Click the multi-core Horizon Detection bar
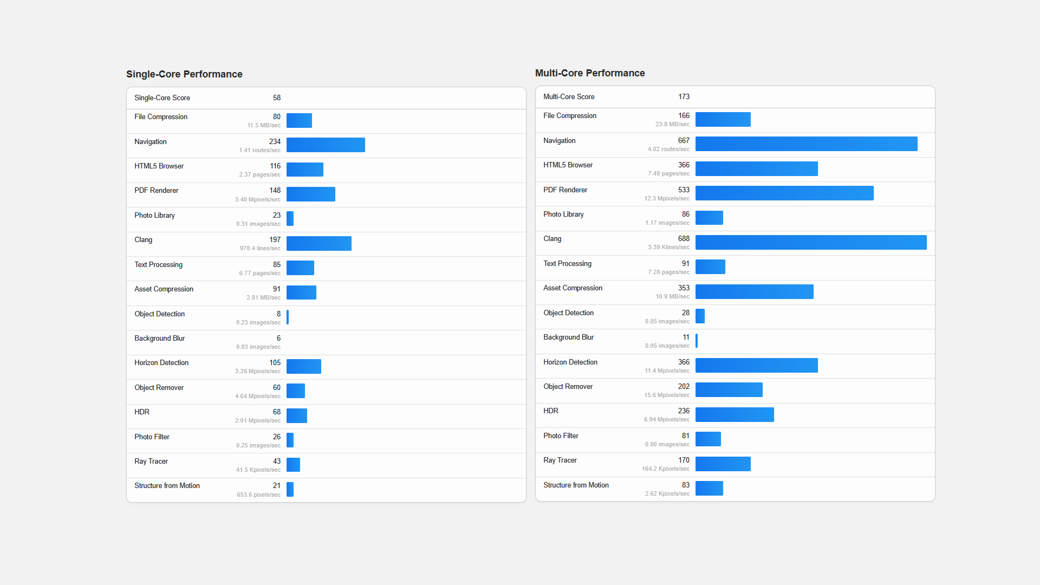Viewport: 1040px width, 585px height. (x=757, y=366)
